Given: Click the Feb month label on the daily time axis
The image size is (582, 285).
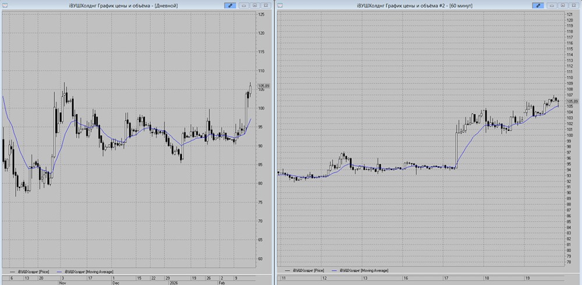Looking at the screenshot, I should point(222,283).
